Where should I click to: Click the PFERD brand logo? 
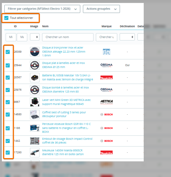point(106,52)
